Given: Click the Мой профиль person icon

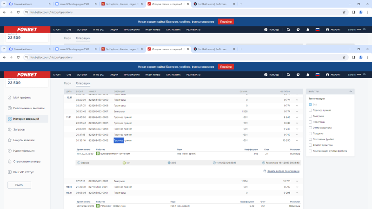Looking at the screenshot, I should [x=9, y=98].
